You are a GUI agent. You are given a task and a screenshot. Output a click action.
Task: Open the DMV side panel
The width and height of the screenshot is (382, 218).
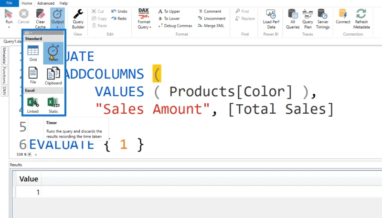pos(4,91)
